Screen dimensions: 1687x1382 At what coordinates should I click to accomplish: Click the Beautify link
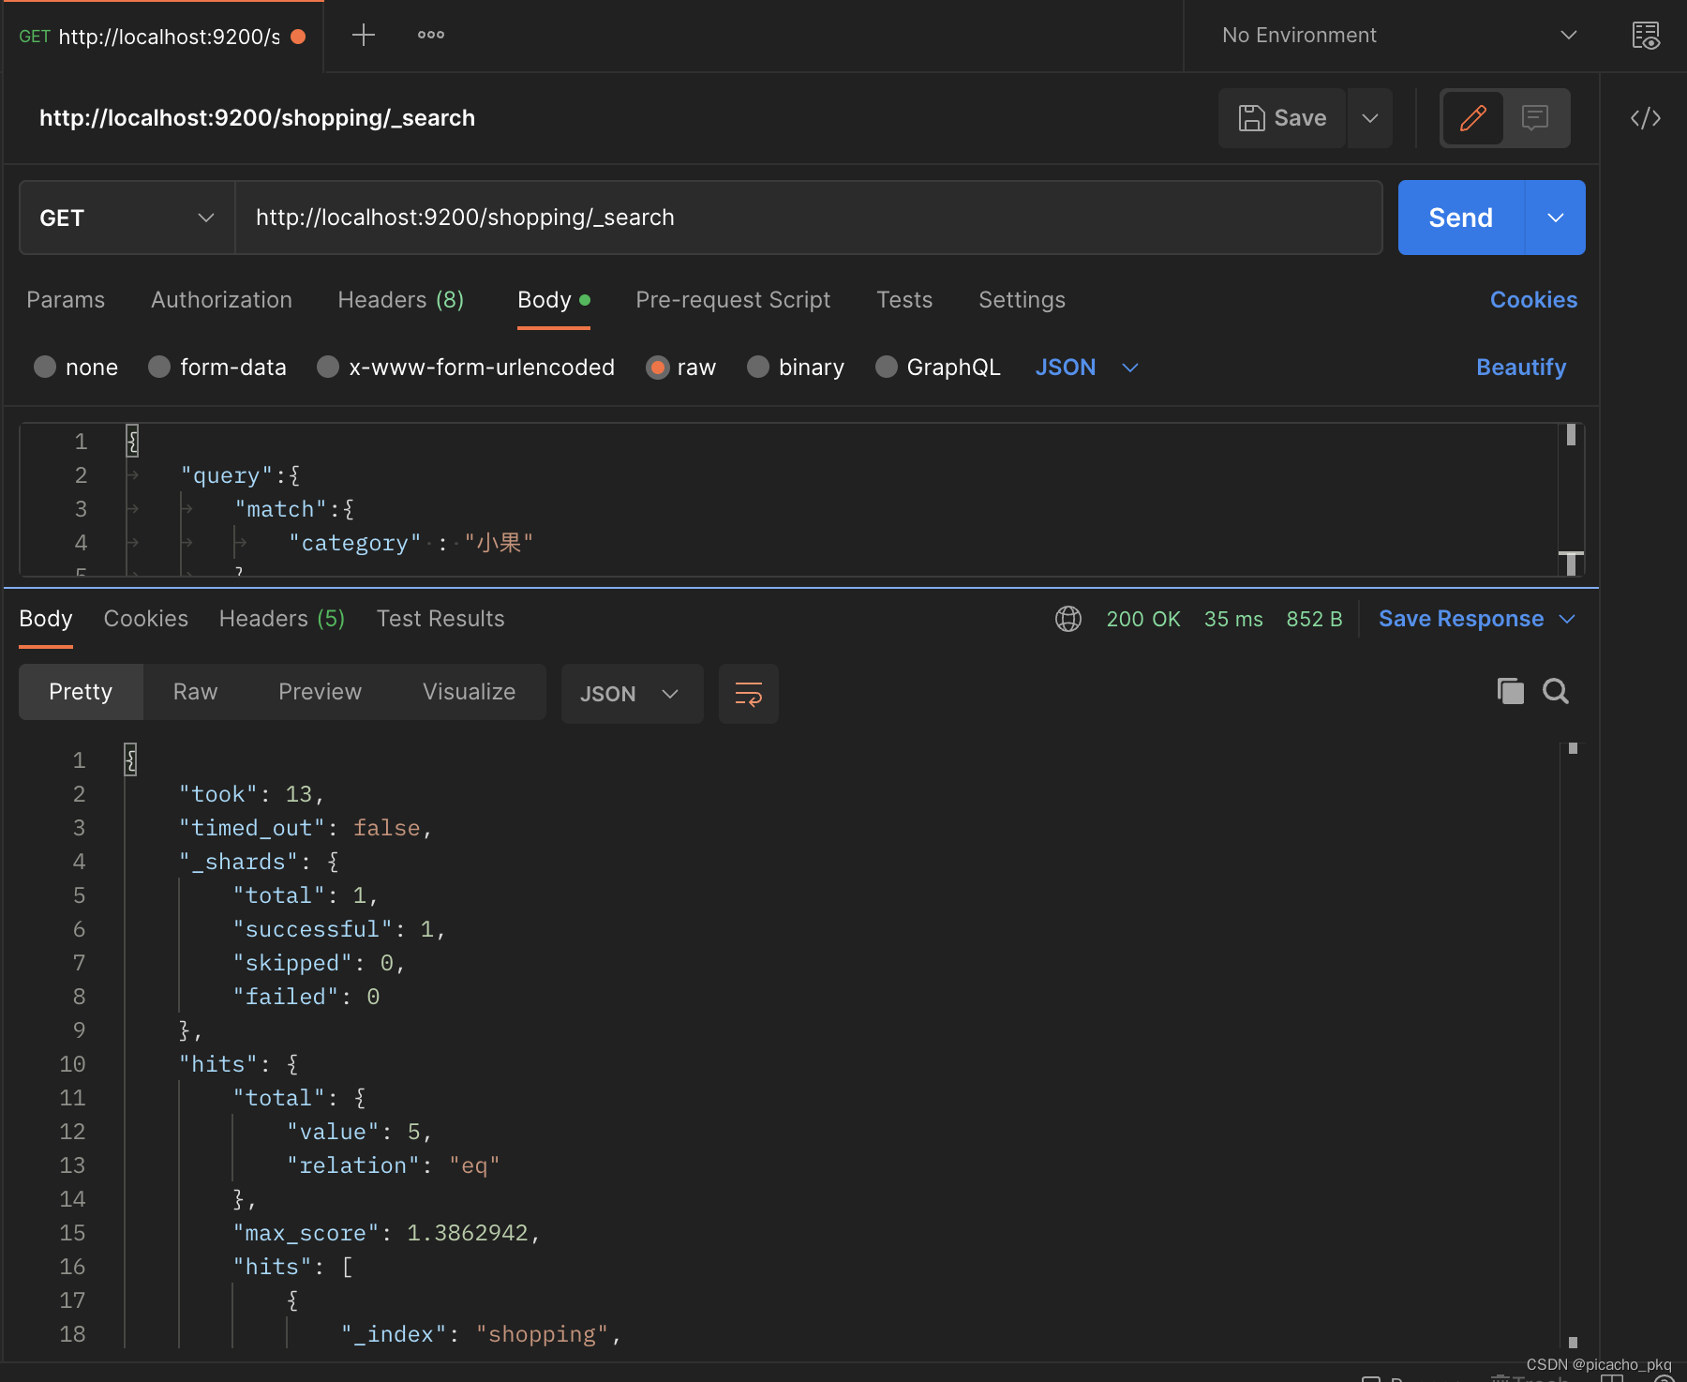(1520, 368)
